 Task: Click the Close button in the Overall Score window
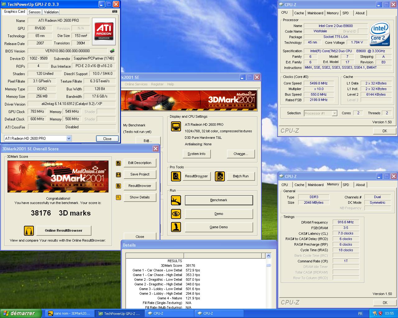[140, 237]
